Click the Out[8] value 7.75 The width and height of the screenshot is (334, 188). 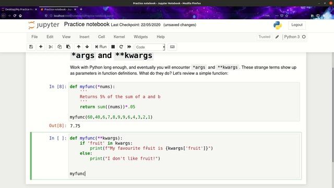coord(75,126)
